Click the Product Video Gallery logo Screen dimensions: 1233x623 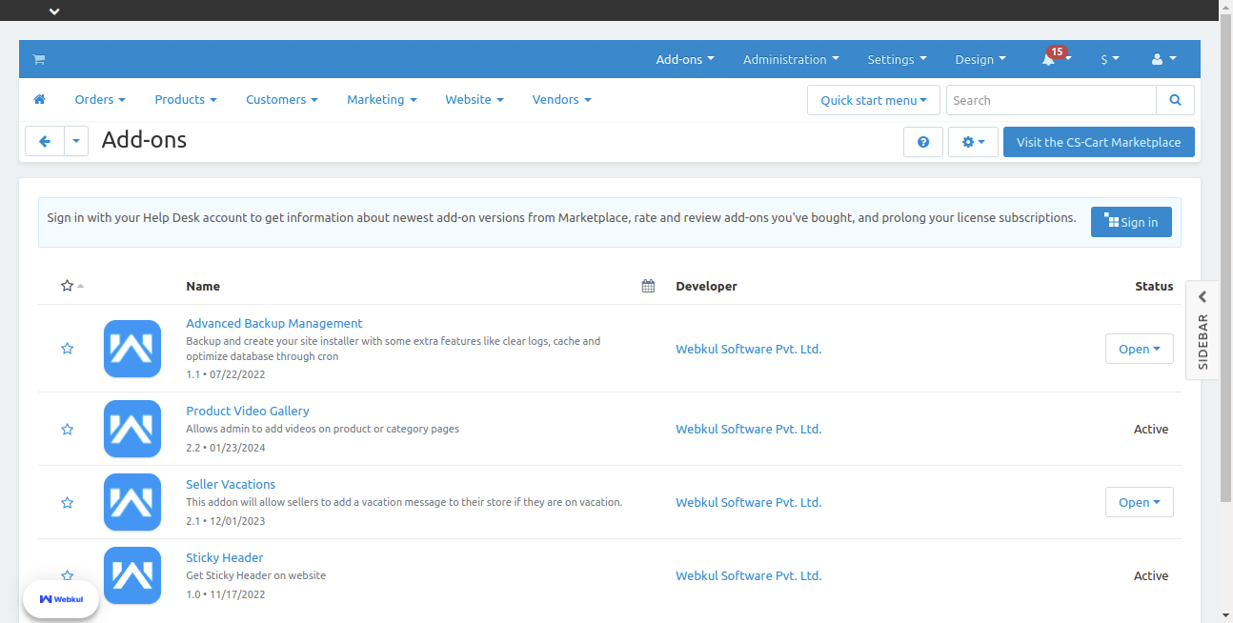pyautogui.click(x=132, y=429)
